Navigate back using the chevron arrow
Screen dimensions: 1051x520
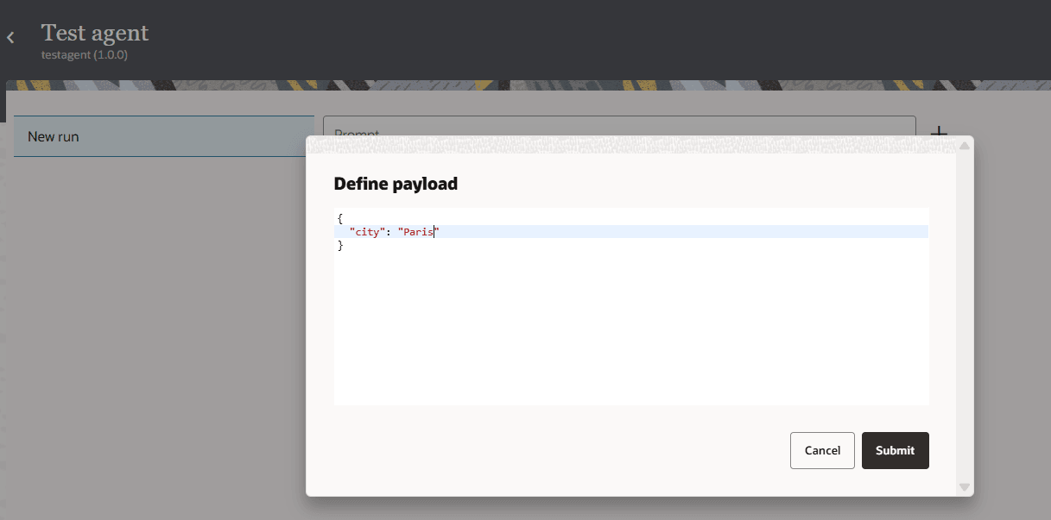10,36
